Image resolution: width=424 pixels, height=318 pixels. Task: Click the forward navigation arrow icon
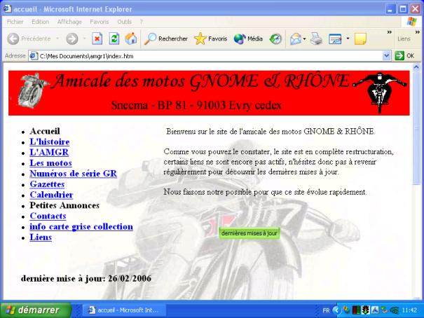coord(72,39)
